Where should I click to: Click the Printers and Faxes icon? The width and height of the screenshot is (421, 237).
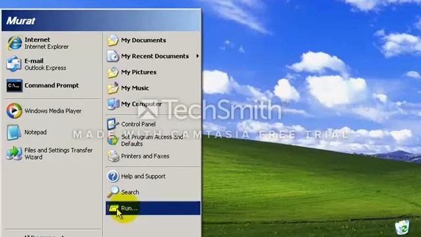tap(113, 156)
